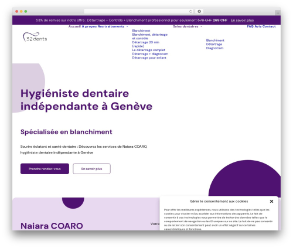293x248 pixels.
Task: Click the 32 dents logo
Action: click(35, 37)
